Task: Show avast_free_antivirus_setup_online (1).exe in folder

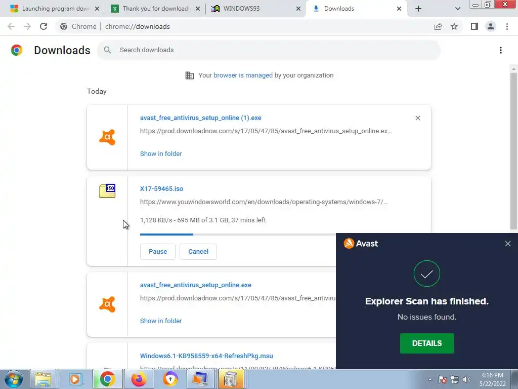Action: (161, 154)
